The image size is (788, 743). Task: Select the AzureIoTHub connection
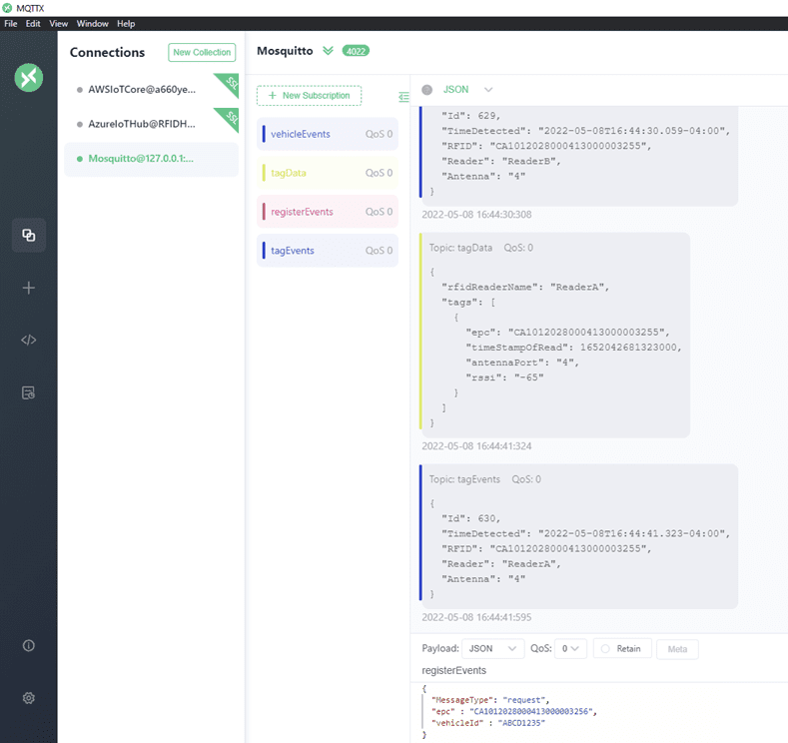pyautogui.click(x=151, y=124)
